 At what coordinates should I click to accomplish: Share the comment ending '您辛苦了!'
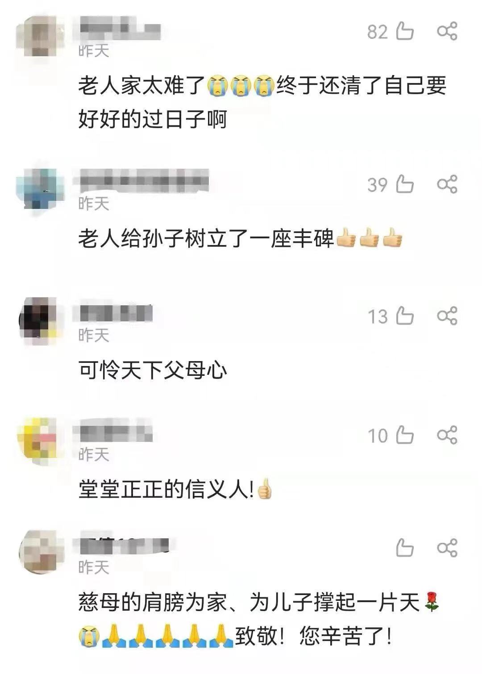point(447,548)
